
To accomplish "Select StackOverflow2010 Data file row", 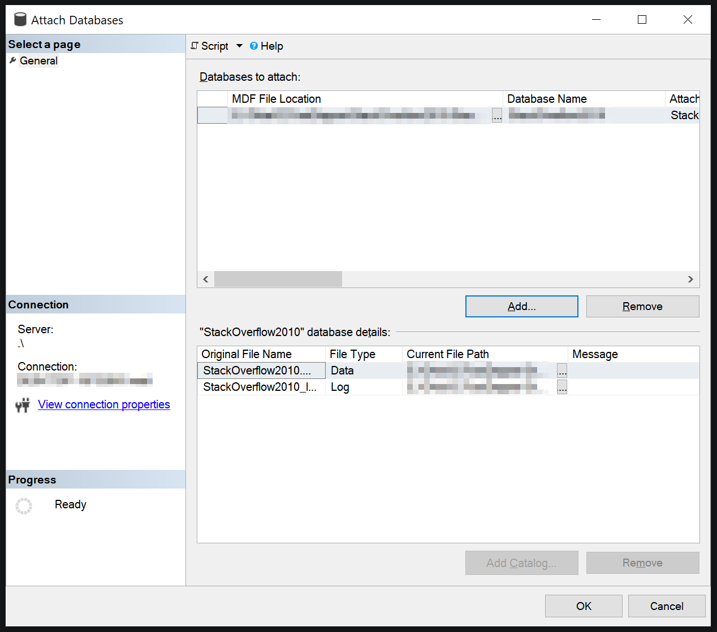I will click(x=261, y=371).
